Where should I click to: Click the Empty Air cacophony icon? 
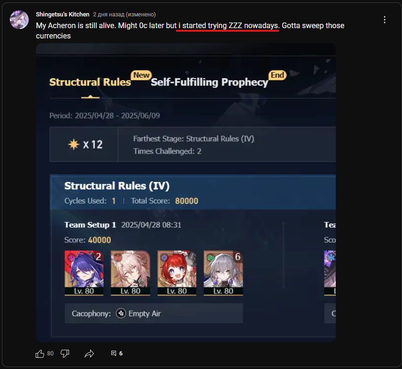(121, 313)
